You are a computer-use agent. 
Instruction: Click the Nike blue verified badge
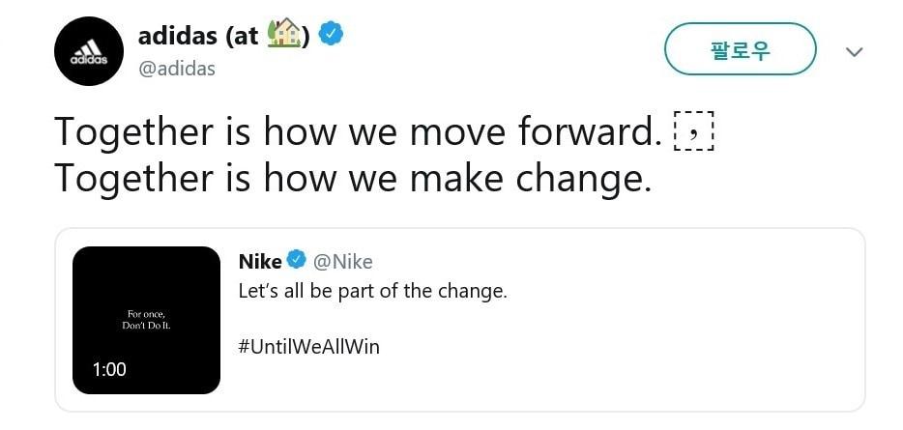click(x=297, y=262)
